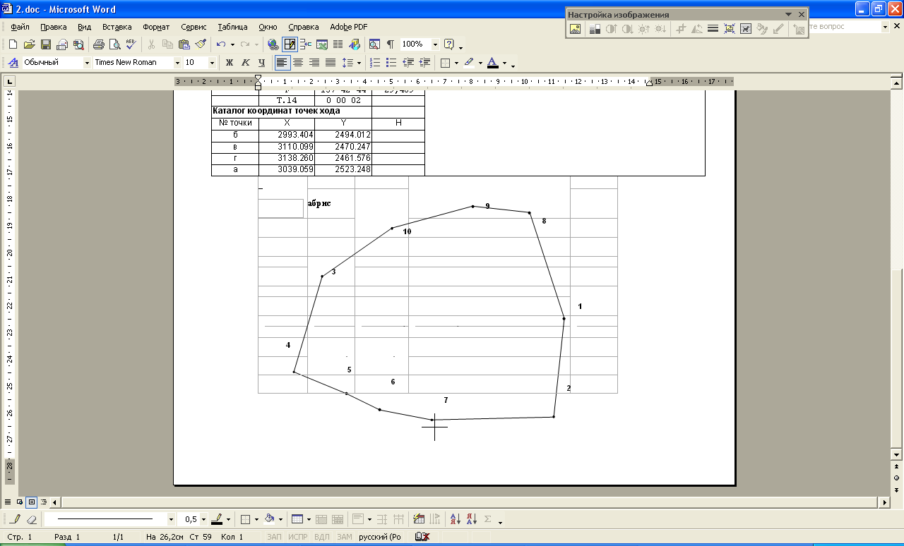Select the table Eraser tool
This screenshot has width=904, height=546.
coord(31,519)
